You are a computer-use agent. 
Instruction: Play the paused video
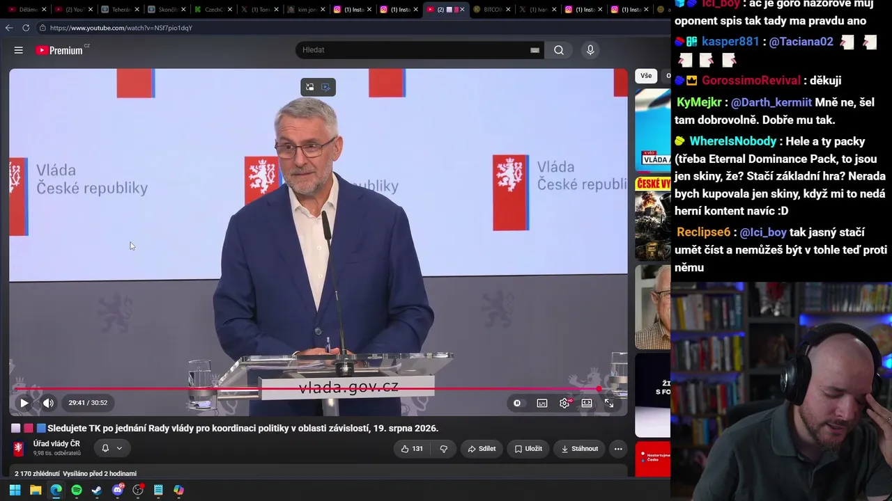click(24, 403)
